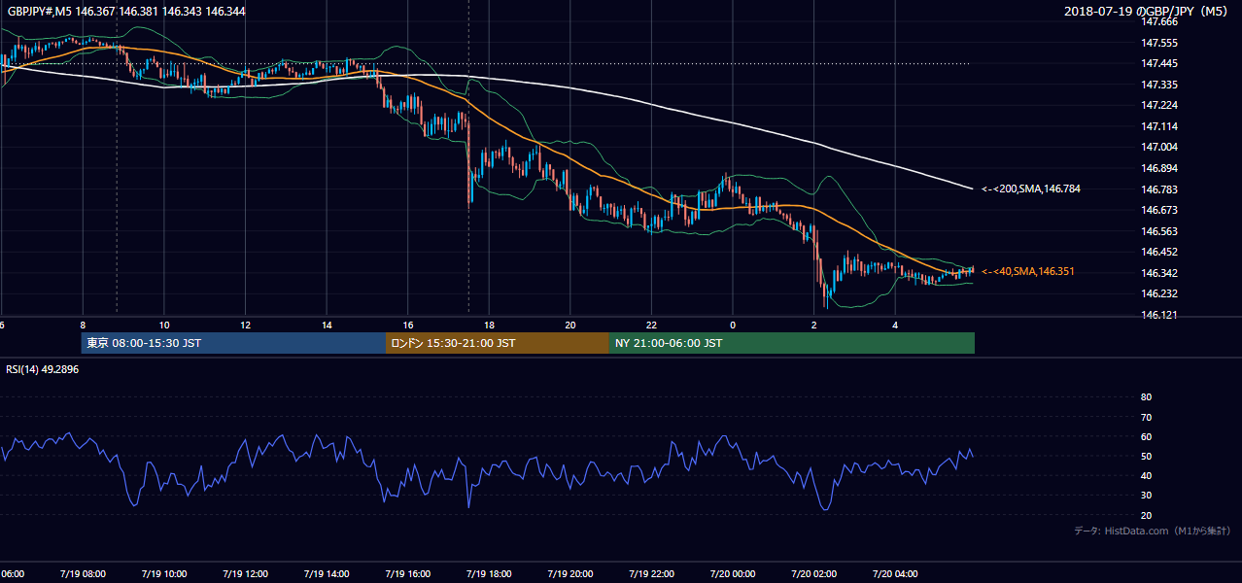This screenshot has height=583, width=1242.
Task: Click the 7/20 04:00 time label
Action: coord(893,574)
